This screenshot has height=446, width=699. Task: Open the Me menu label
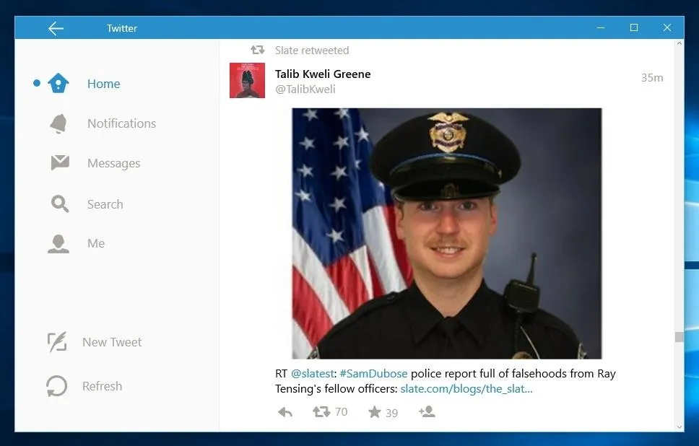tap(96, 243)
